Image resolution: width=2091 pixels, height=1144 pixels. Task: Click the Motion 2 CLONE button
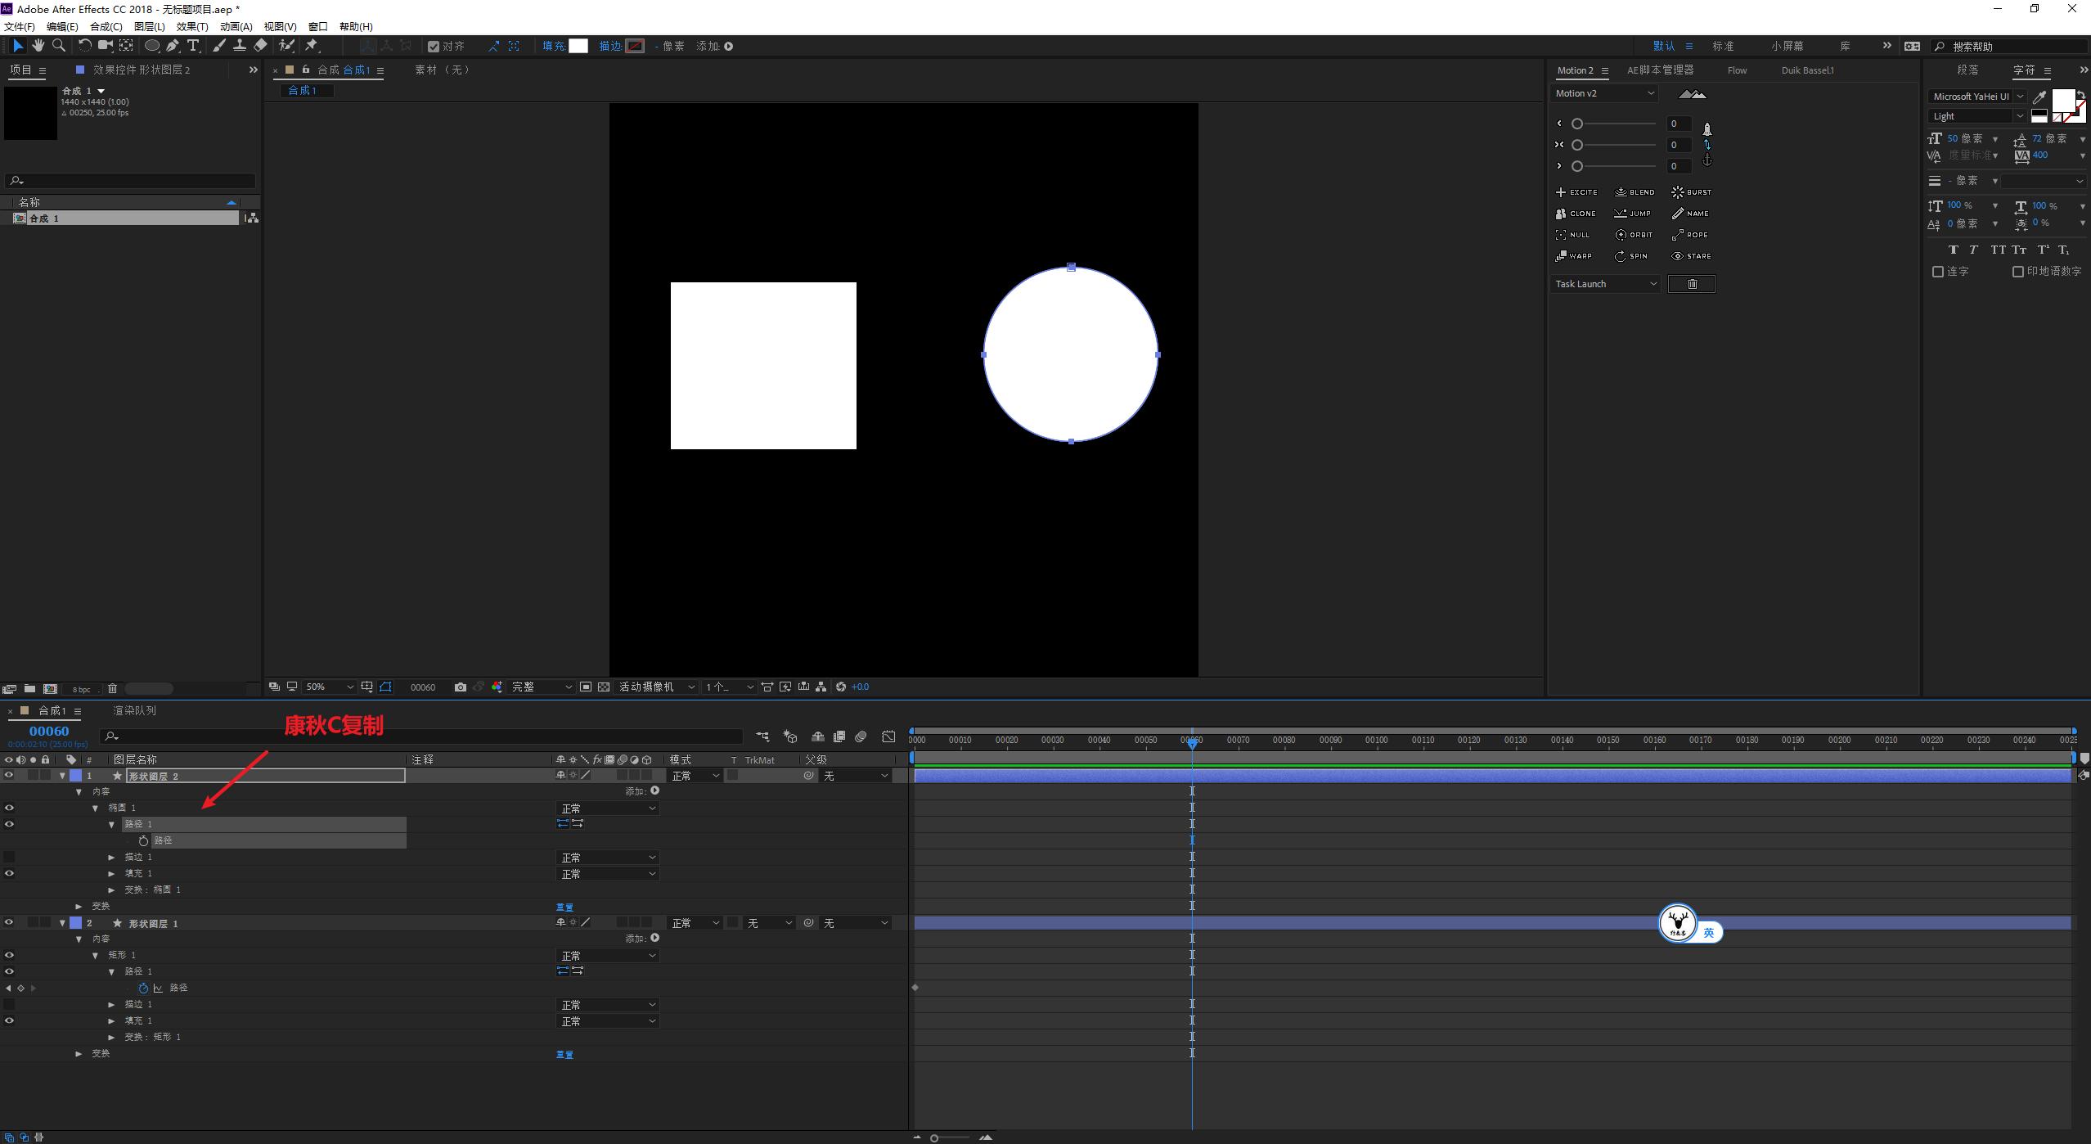tap(1576, 214)
